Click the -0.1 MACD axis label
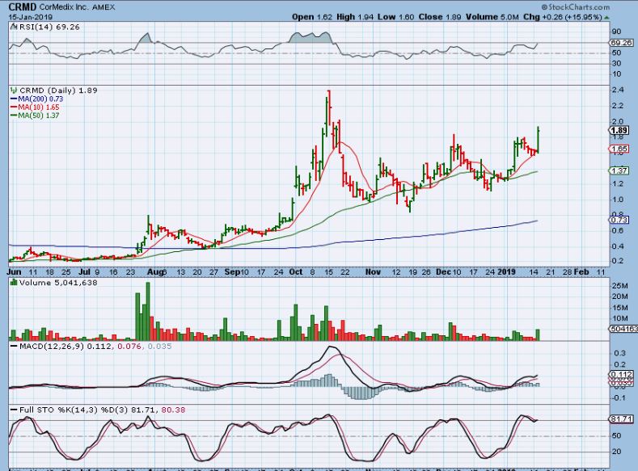638x471 pixels. 619,397
